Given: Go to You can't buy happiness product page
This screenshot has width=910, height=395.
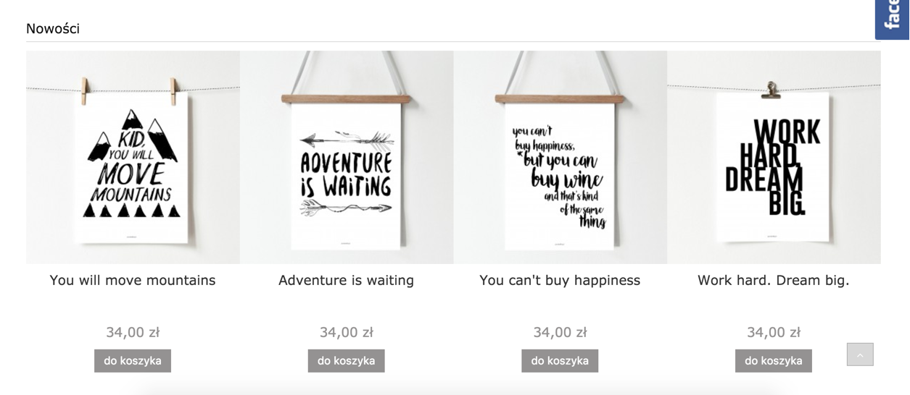Looking at the screenshot, I should click(x=560, y=280).
